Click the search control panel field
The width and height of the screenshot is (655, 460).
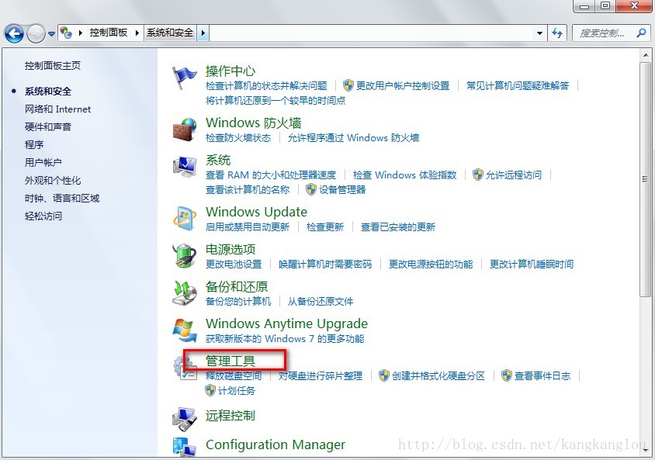click(x=611, y=33)
